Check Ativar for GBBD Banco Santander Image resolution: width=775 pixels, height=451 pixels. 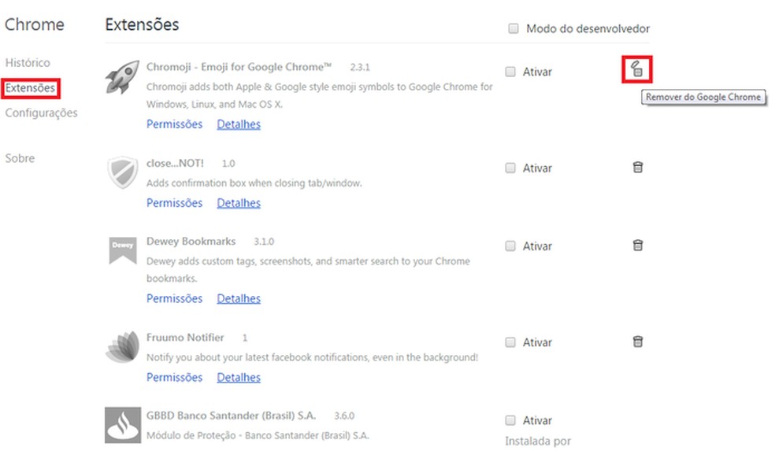pyautogui.click(x=510, y=420)
